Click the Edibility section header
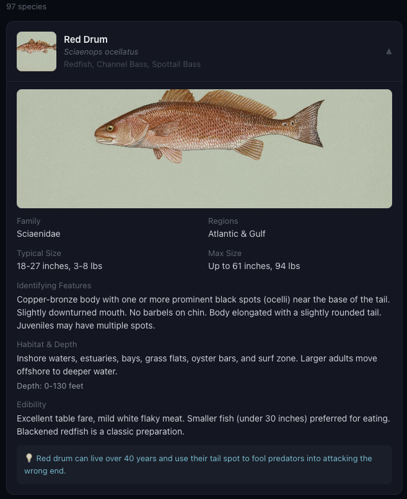This screenshot has height=499, width=407. 30,404
